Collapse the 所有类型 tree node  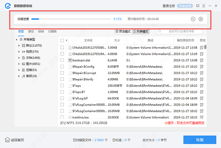pos(16,39)
